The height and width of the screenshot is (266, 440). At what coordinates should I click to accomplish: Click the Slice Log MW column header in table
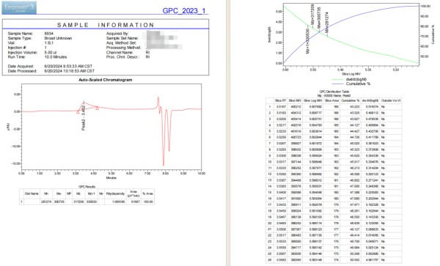pos(312,100)
